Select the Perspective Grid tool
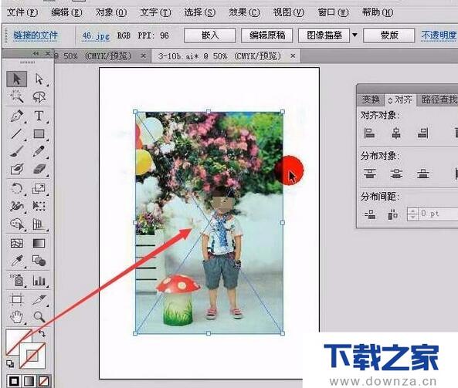This screenshot has width=458, height=388. [39, 224]
